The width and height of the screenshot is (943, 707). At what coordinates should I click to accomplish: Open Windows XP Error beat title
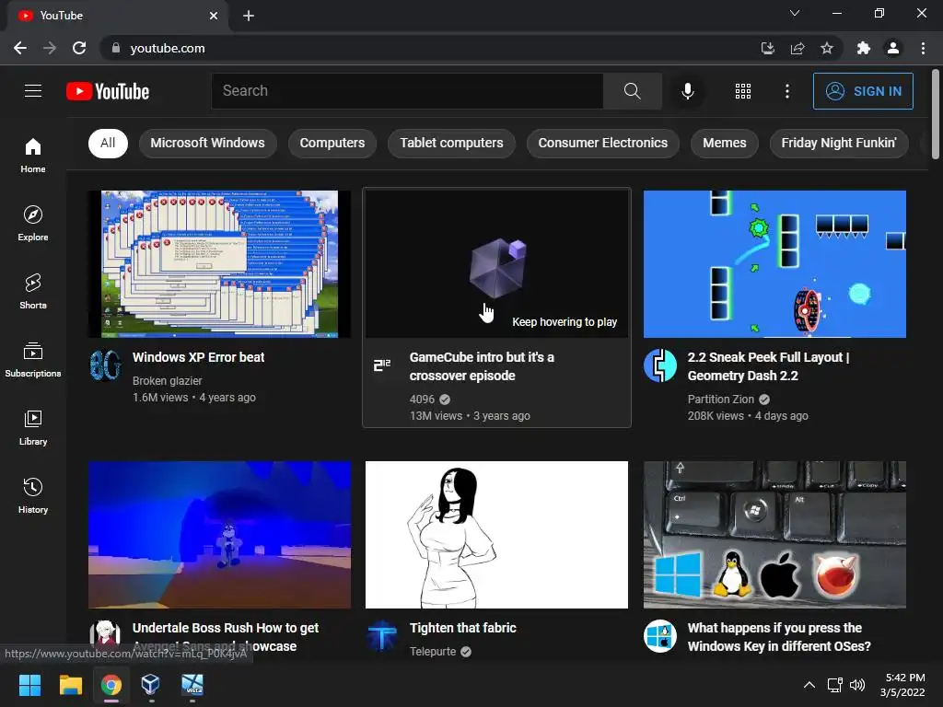tap(199, 357)
